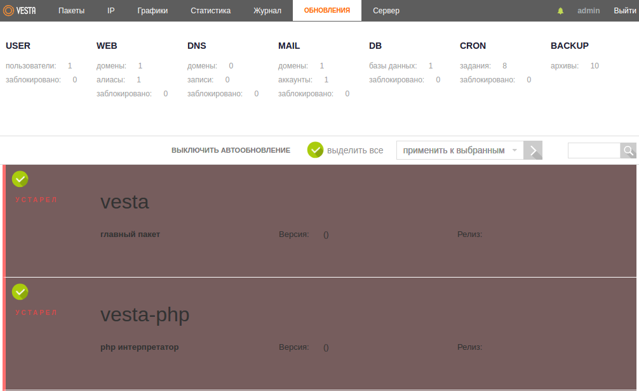
Task: Open the apply to selected dropdown
Action: pos(460,150)
